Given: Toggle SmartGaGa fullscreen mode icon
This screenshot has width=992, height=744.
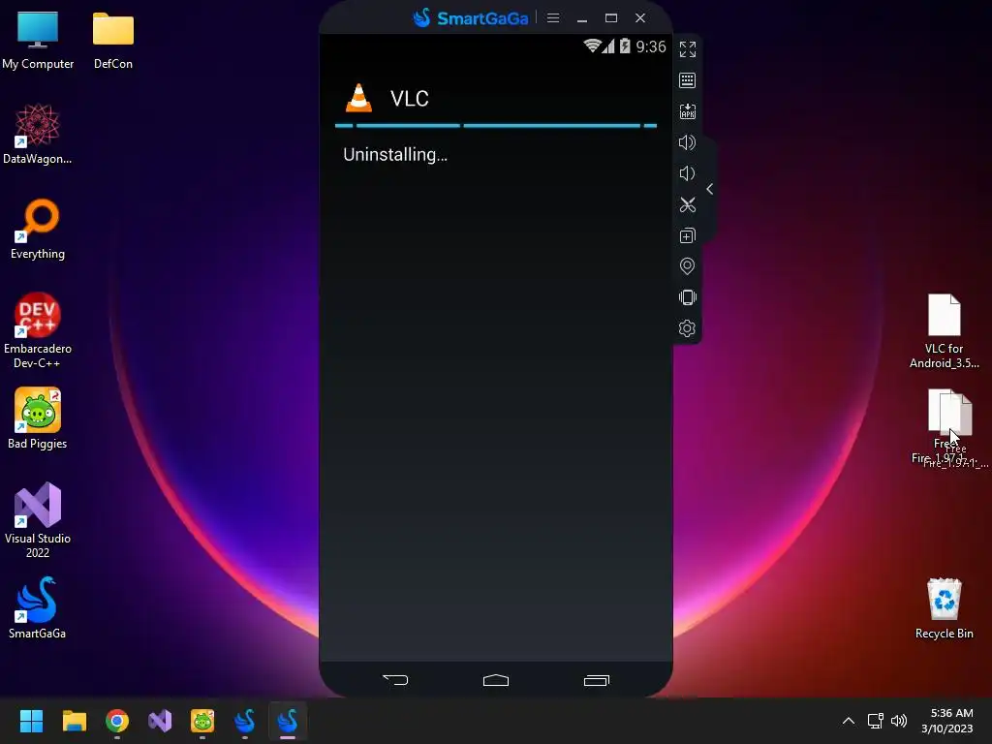Looking at the screenshot, I should point(687,49).
